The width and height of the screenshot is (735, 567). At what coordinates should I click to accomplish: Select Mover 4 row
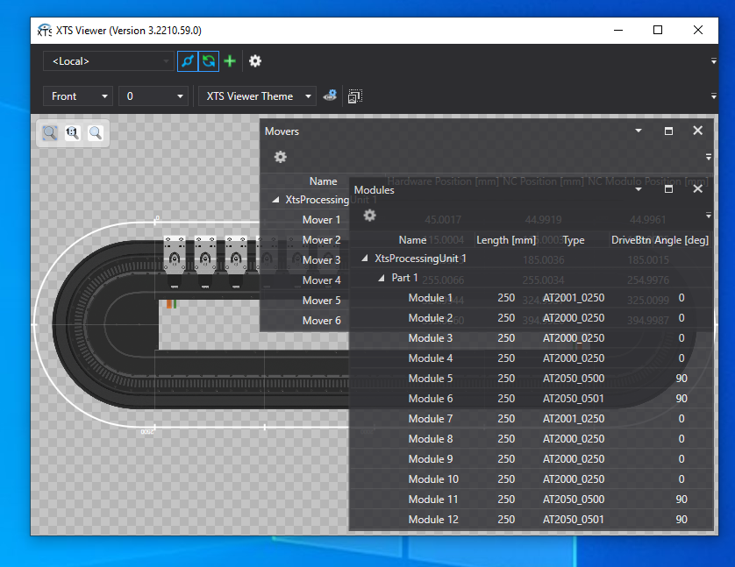(304, 280)
